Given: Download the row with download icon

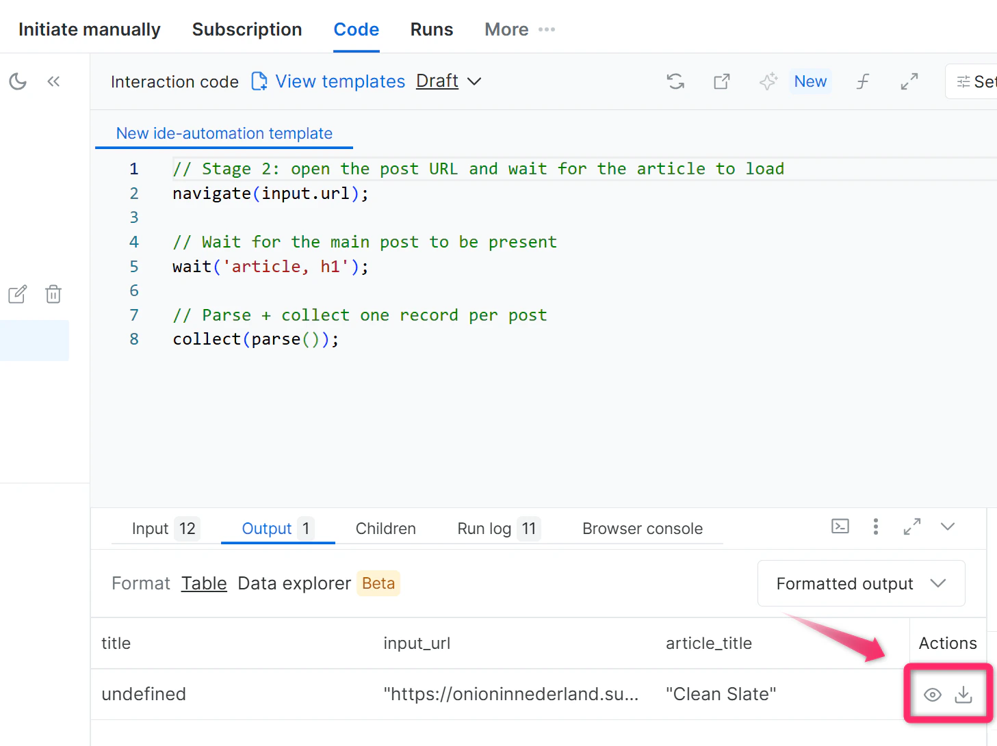Looking at the screenshot, I should (x=963, y=695).
